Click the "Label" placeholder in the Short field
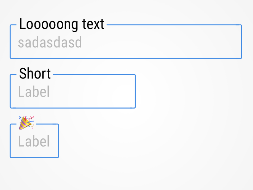The width and height of the screenshot is (253, 190). click(34, 92)
